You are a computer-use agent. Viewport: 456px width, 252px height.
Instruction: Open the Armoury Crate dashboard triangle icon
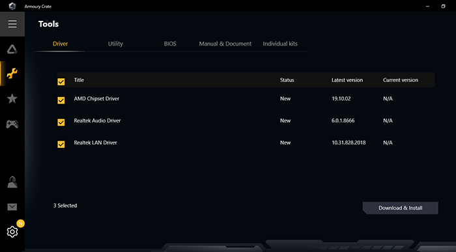pos(12,49)
